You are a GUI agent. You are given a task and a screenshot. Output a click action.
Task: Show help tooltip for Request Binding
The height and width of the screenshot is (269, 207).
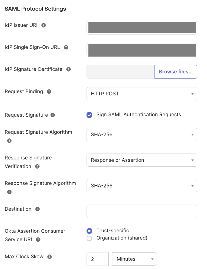pos(49,91)
